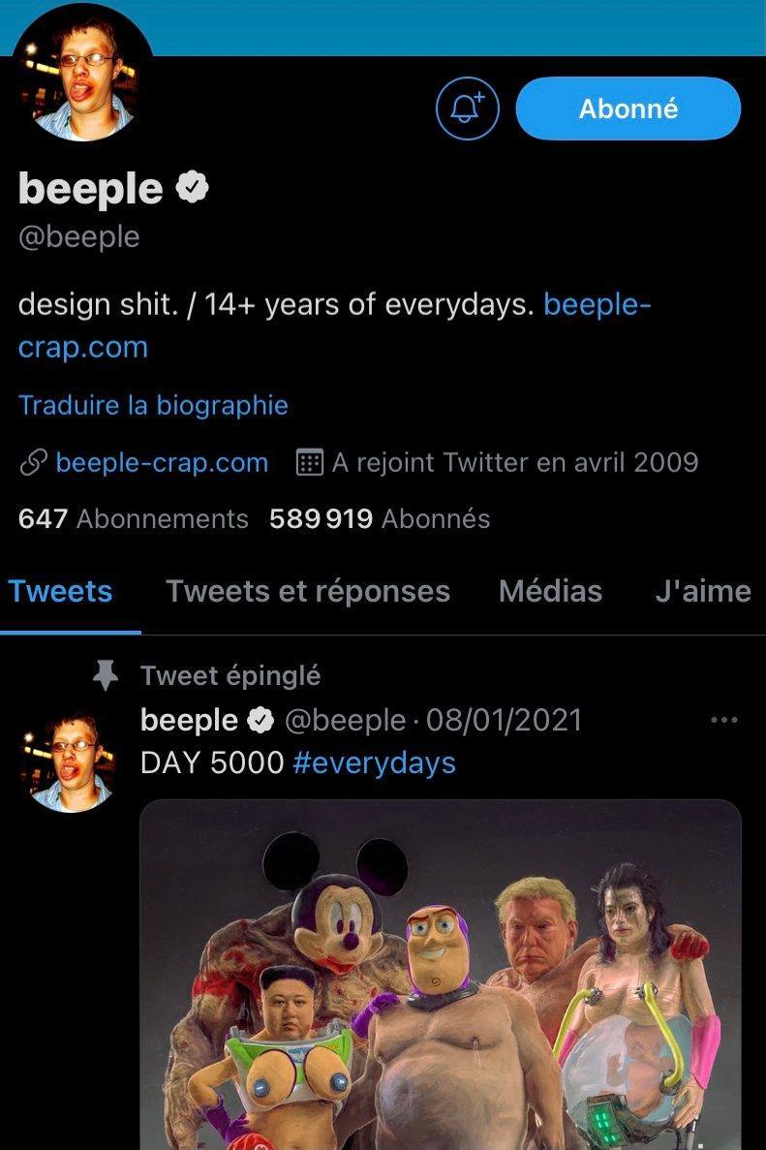Image resolution: width=766 pixels, height=1150 pixels.
Task: Go to the J'aime tab
Action: coord(702,591)
